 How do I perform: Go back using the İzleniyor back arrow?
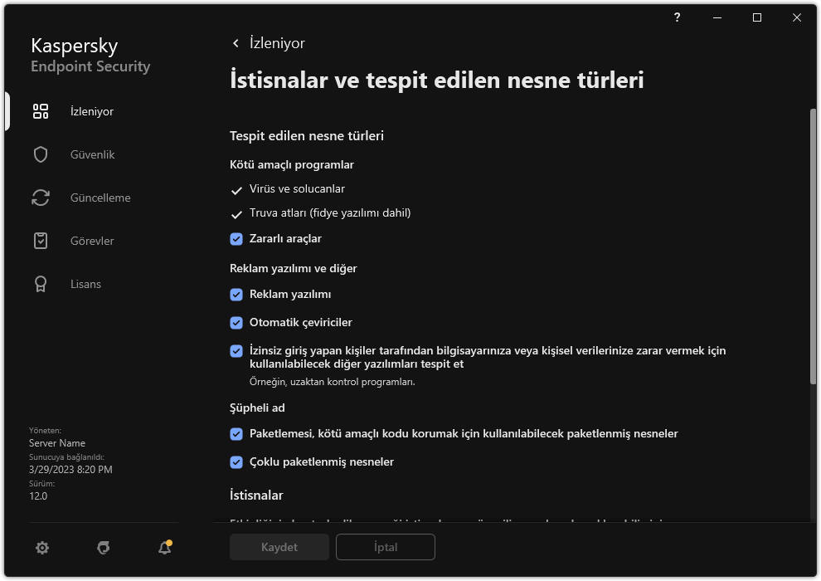click(x=236, y=42)
